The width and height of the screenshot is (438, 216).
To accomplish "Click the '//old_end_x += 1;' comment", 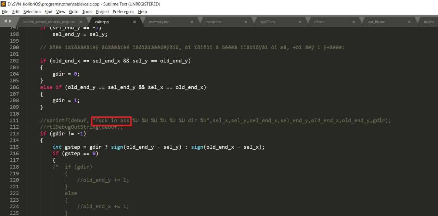I will click(x=103, y=207).
